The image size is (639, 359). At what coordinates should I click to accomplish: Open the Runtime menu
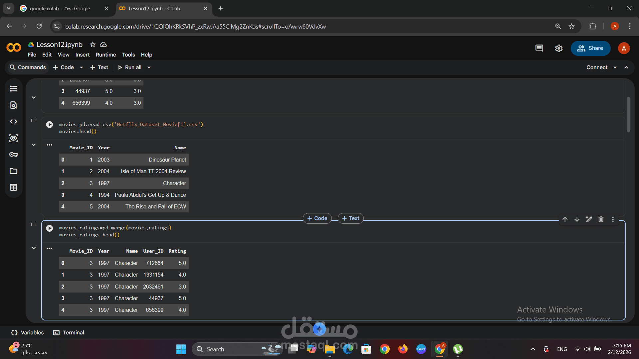click(106, 55)
